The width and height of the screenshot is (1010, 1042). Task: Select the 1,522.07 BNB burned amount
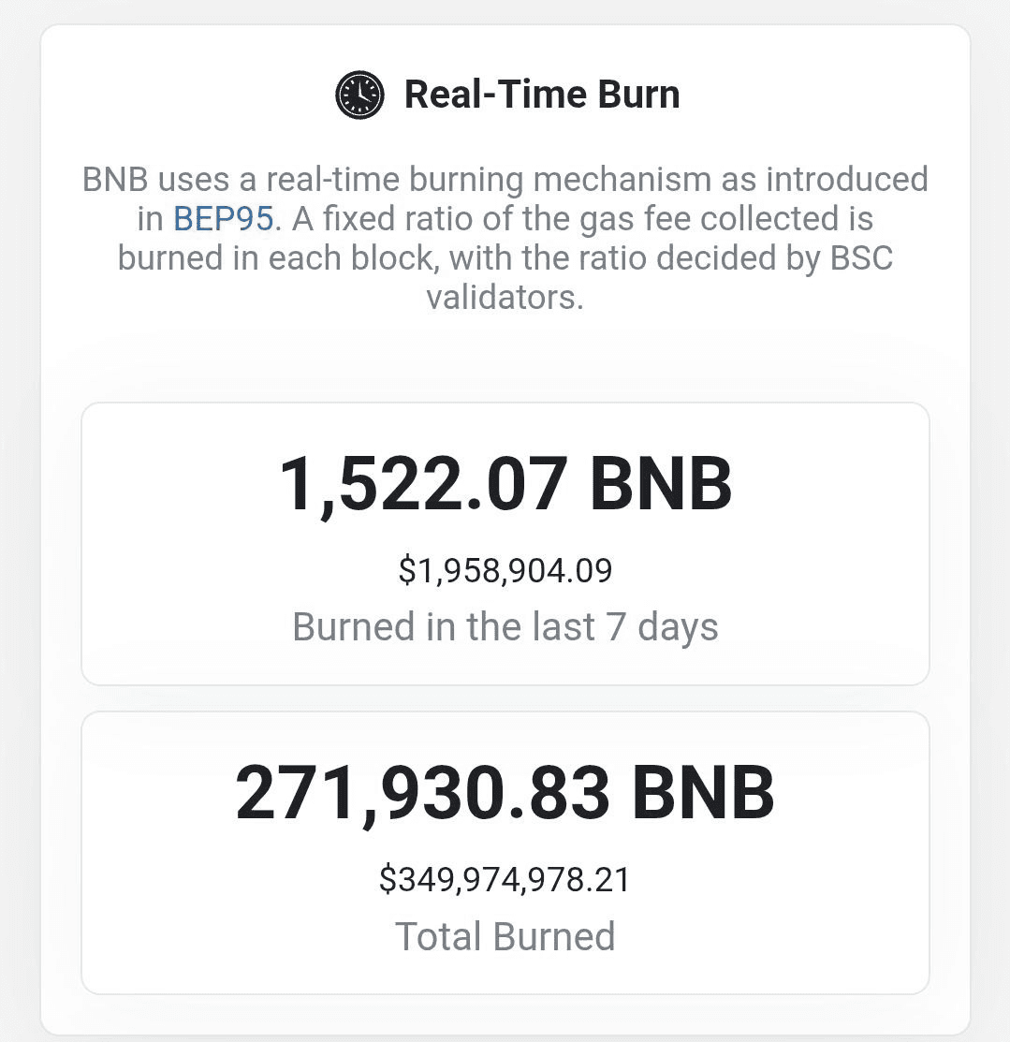click(x=505, y=485)
